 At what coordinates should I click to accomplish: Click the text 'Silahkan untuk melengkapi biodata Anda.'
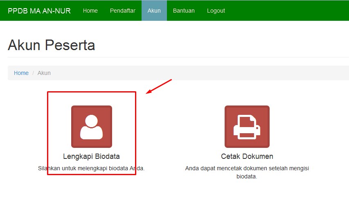[91, 168]
